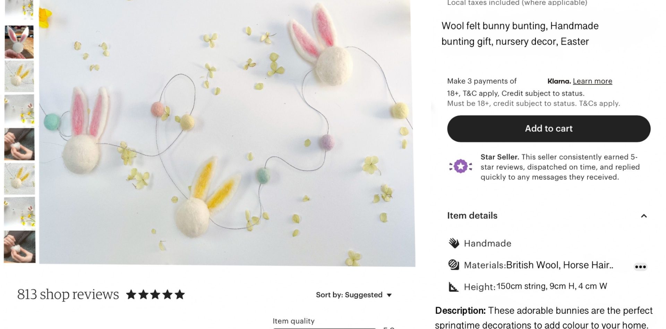The width and height of the screenshot is (666, 329).
Task: Add the bunny bunting to cart
Action: coord(549,128)
